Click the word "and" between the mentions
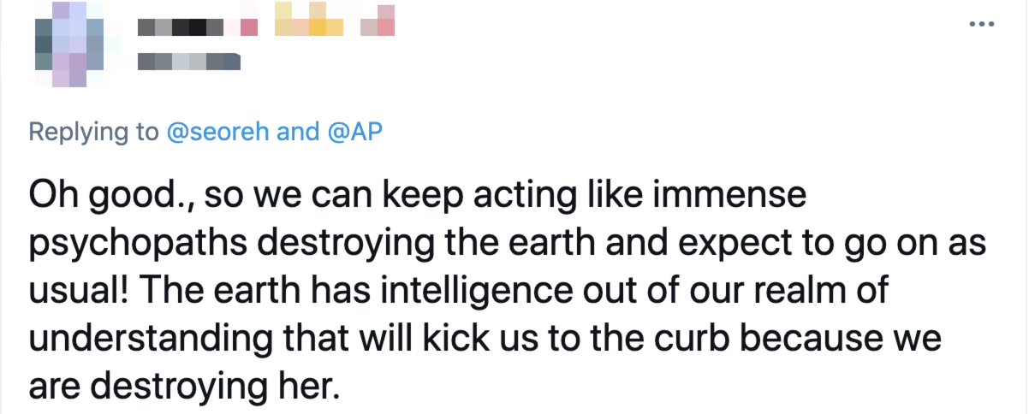This screenshot has width=1029, height=414. (x=301, y=132)
